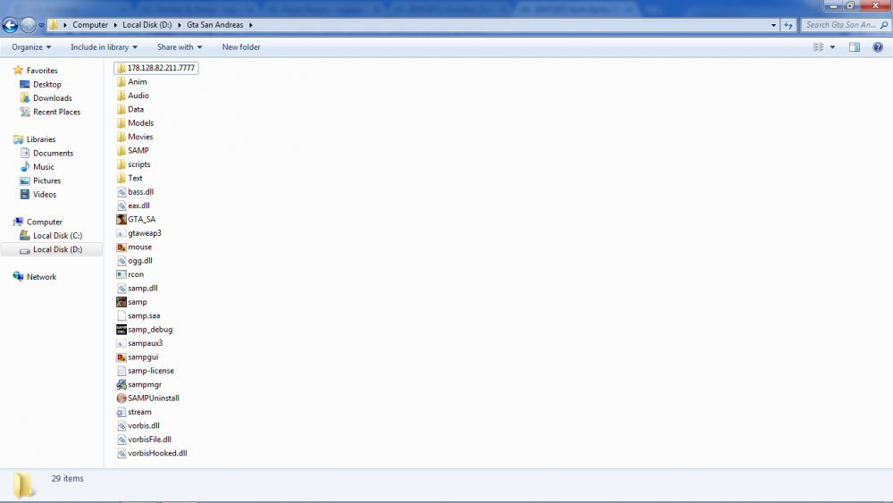
Task: Select Local Disk (D:) in navigation pane
Action: 52,249
